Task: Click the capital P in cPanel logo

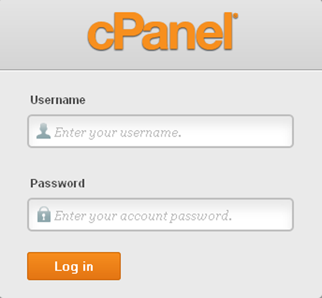Action: point(128,31)
